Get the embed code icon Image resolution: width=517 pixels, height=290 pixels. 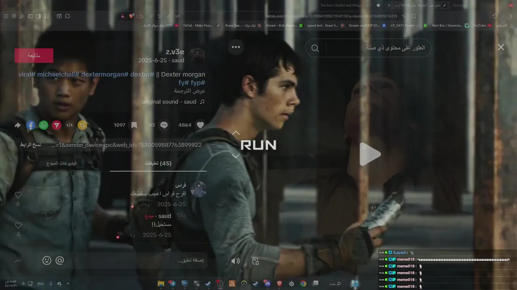(69, 125)
